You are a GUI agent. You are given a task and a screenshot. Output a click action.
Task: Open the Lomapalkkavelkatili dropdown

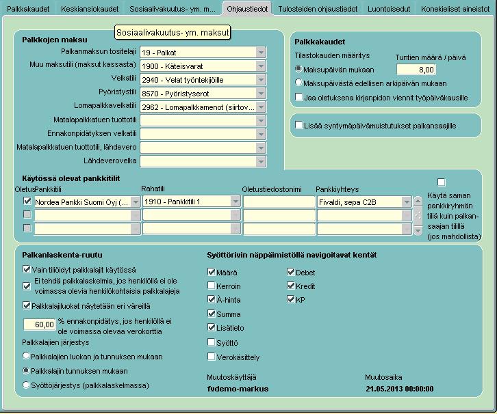point(261,107)
